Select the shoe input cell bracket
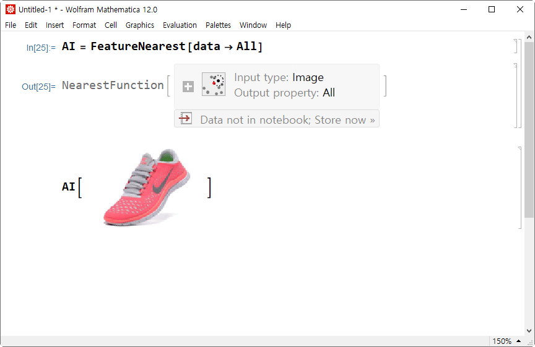 click(x=520, y=187)
